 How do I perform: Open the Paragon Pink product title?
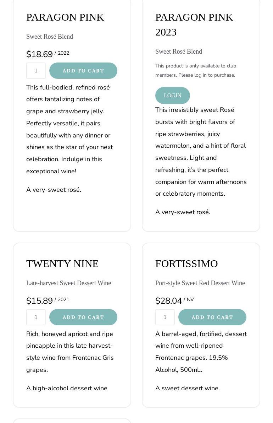point(65,17)
